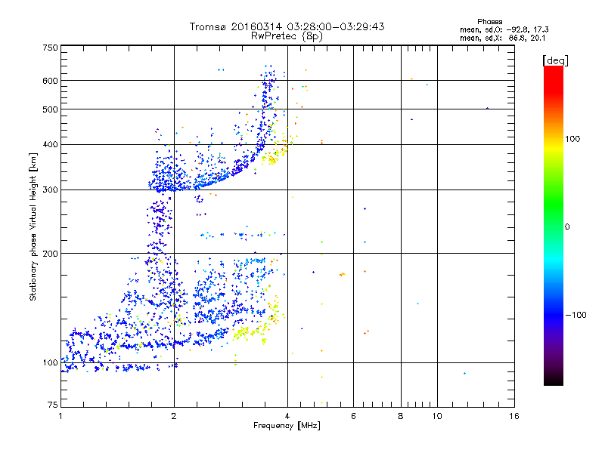The height and width of the screenshot is (453, 605).
Task: Click the x-axis "16" tick label
Action: pyautogui.click(x=514, y=416)
